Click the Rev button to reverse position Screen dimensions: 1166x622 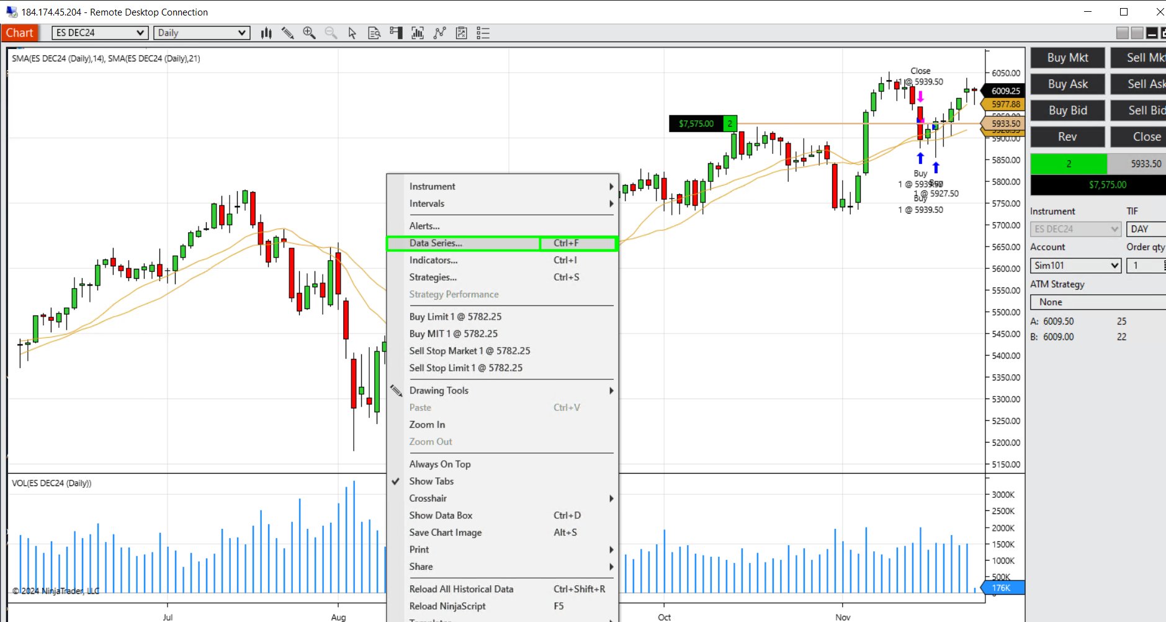coord(1066,137)
